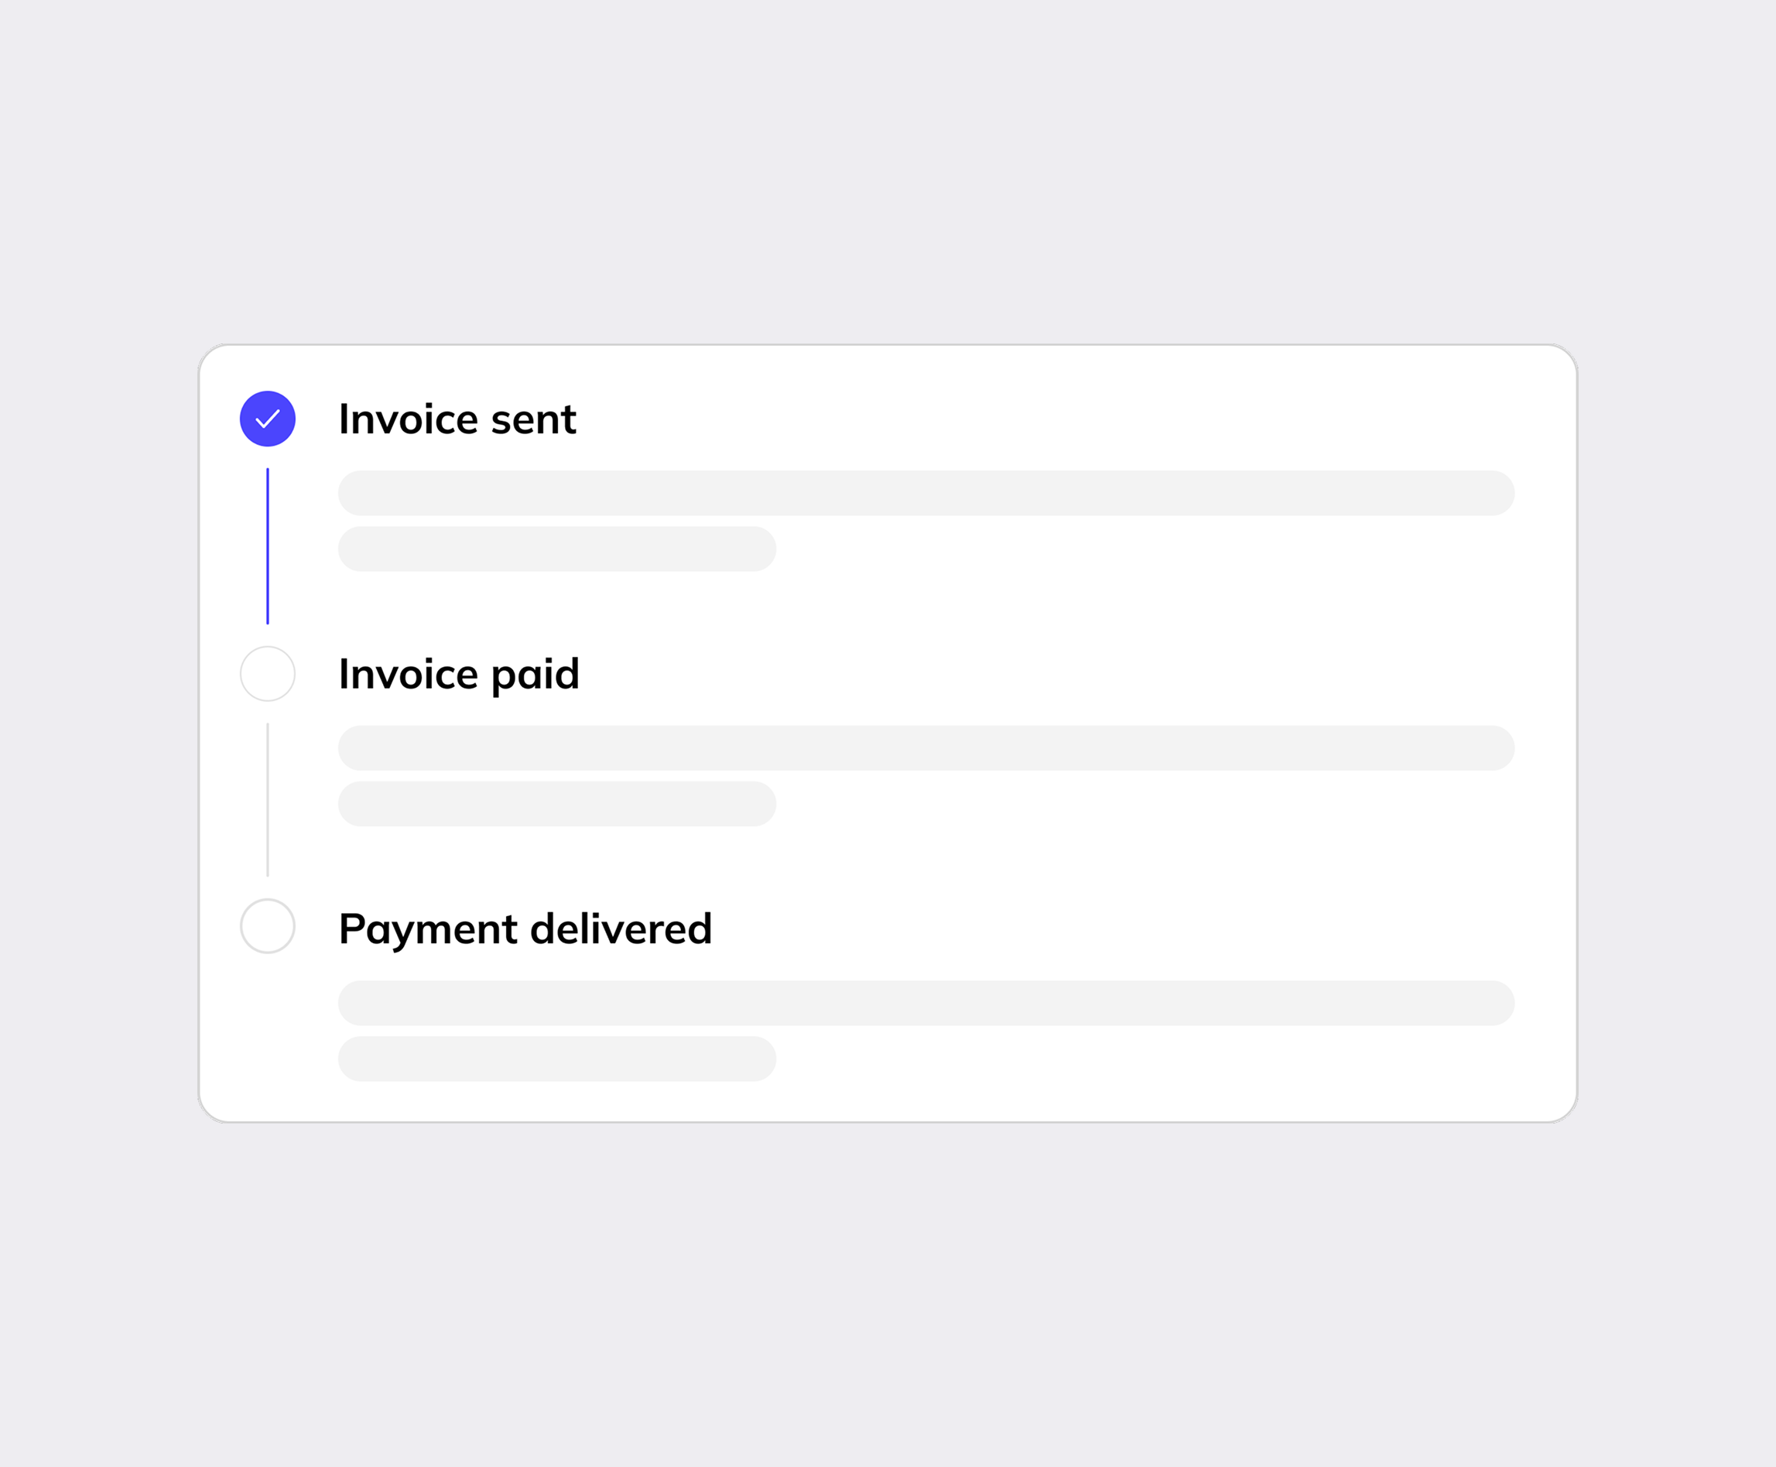Click the short placeholder bar under Invoice paid
1776x1467 pixels.
(557, 804)
